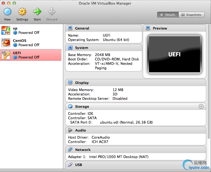The image size is (211, 172).
Task: Collapse Storage section with round arrow
Action: 201,106
